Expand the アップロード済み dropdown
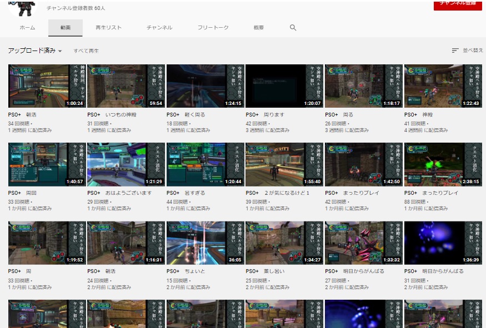The width and height of the screenshot is (486, 328). (35, 51)
